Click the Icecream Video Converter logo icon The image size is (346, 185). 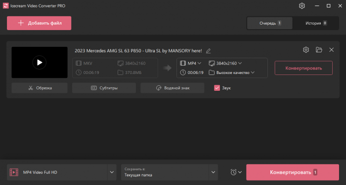6,6
